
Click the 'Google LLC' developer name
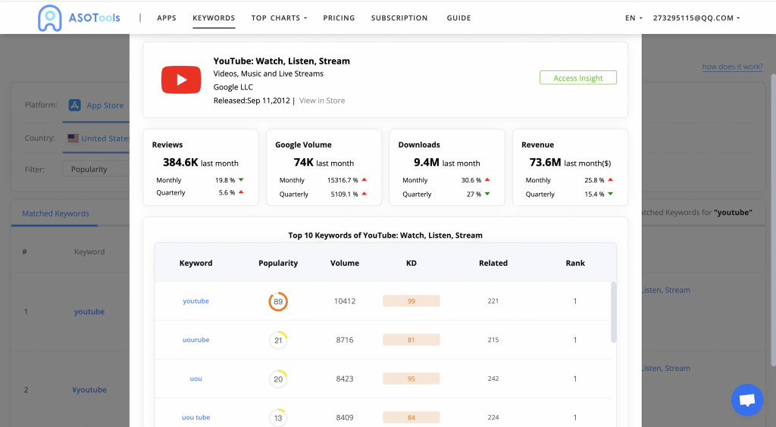(x=233, y=87)
